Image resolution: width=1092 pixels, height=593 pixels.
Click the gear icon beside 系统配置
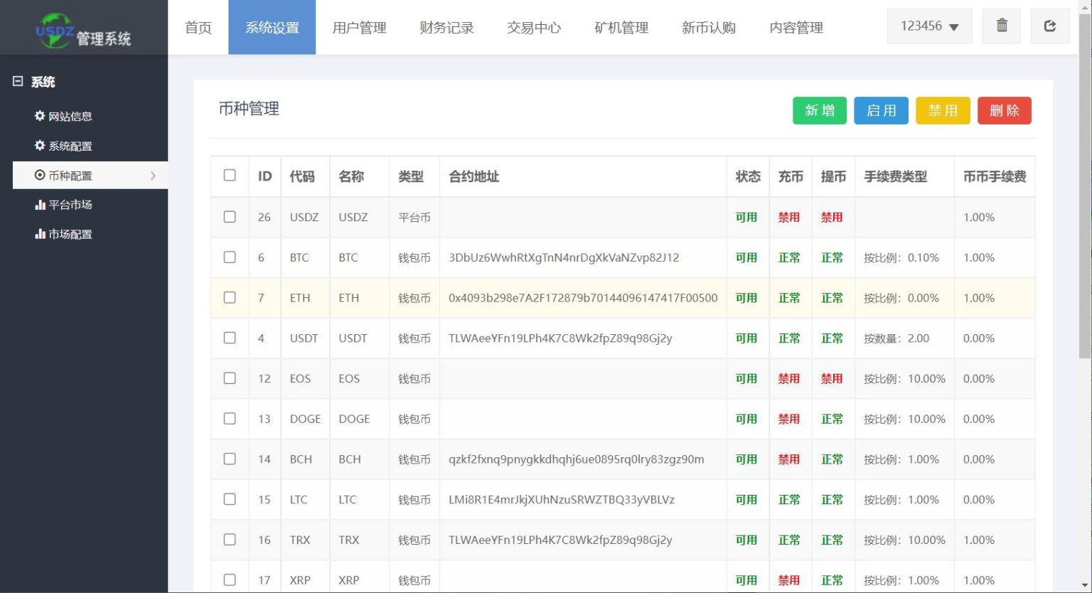coord(40,145)
